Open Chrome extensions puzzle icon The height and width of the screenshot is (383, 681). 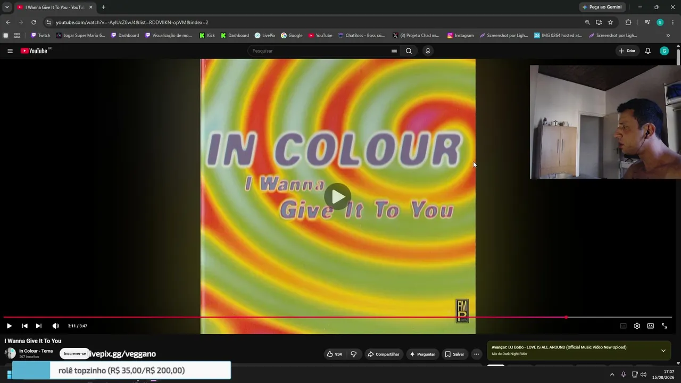(x=628, y=22)
